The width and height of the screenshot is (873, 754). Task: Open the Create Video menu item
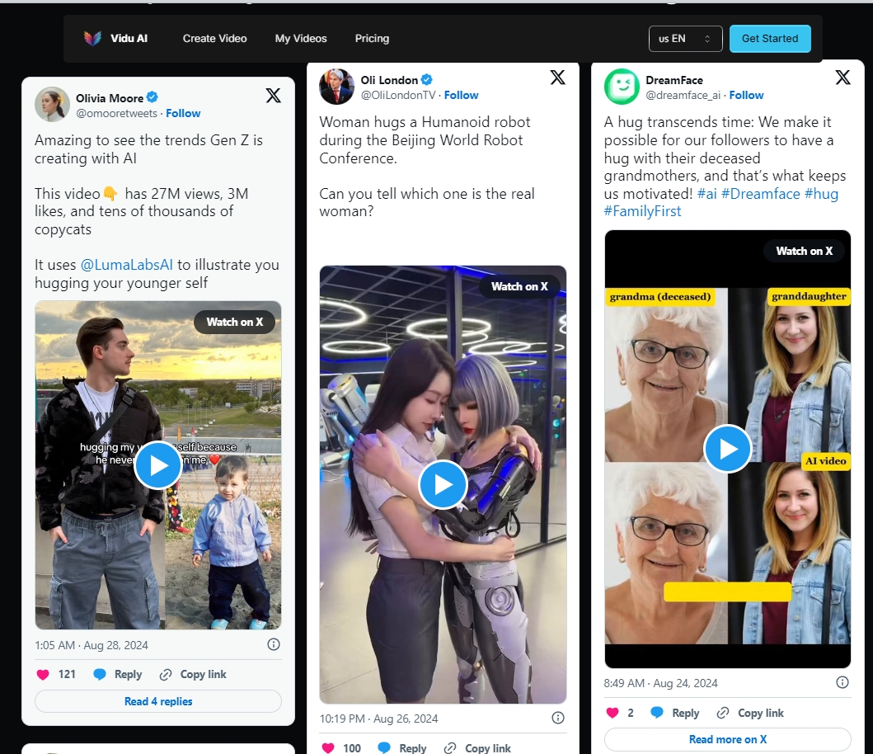214,39
